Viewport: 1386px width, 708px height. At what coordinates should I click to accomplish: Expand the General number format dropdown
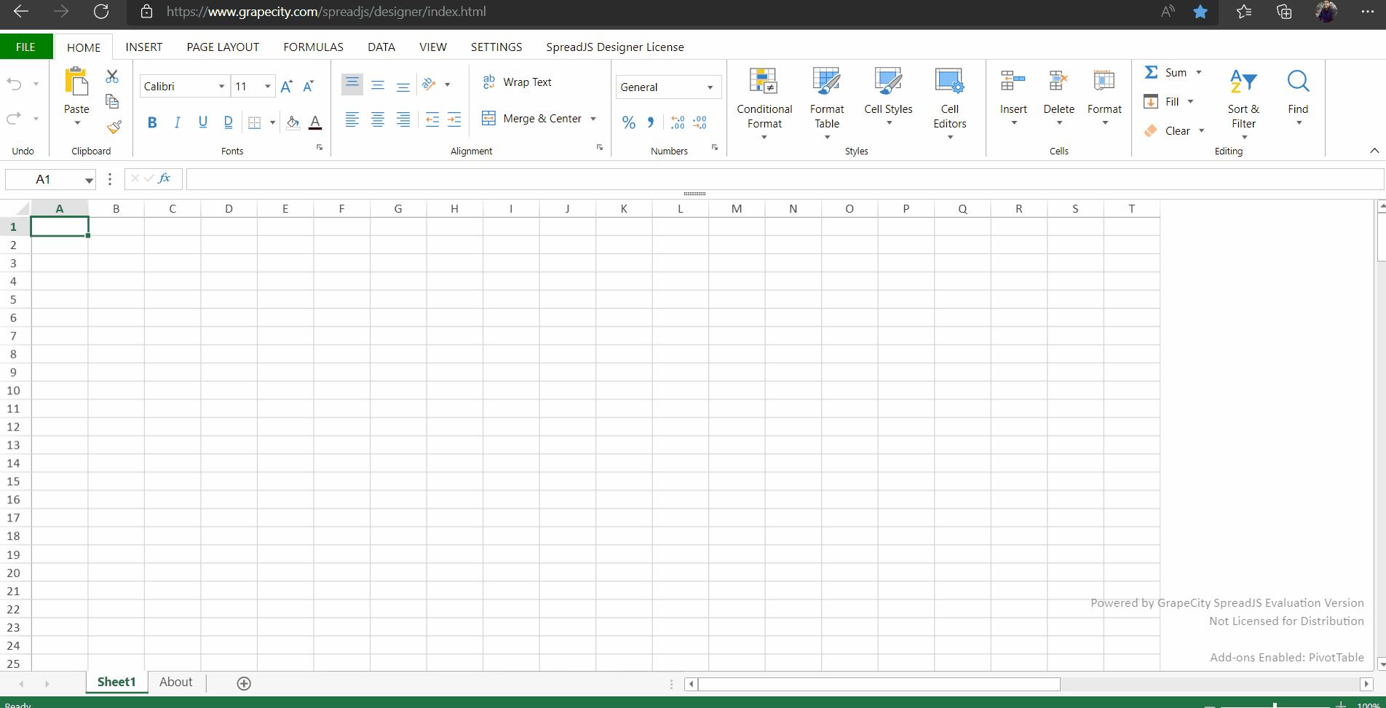click(710, 87)
